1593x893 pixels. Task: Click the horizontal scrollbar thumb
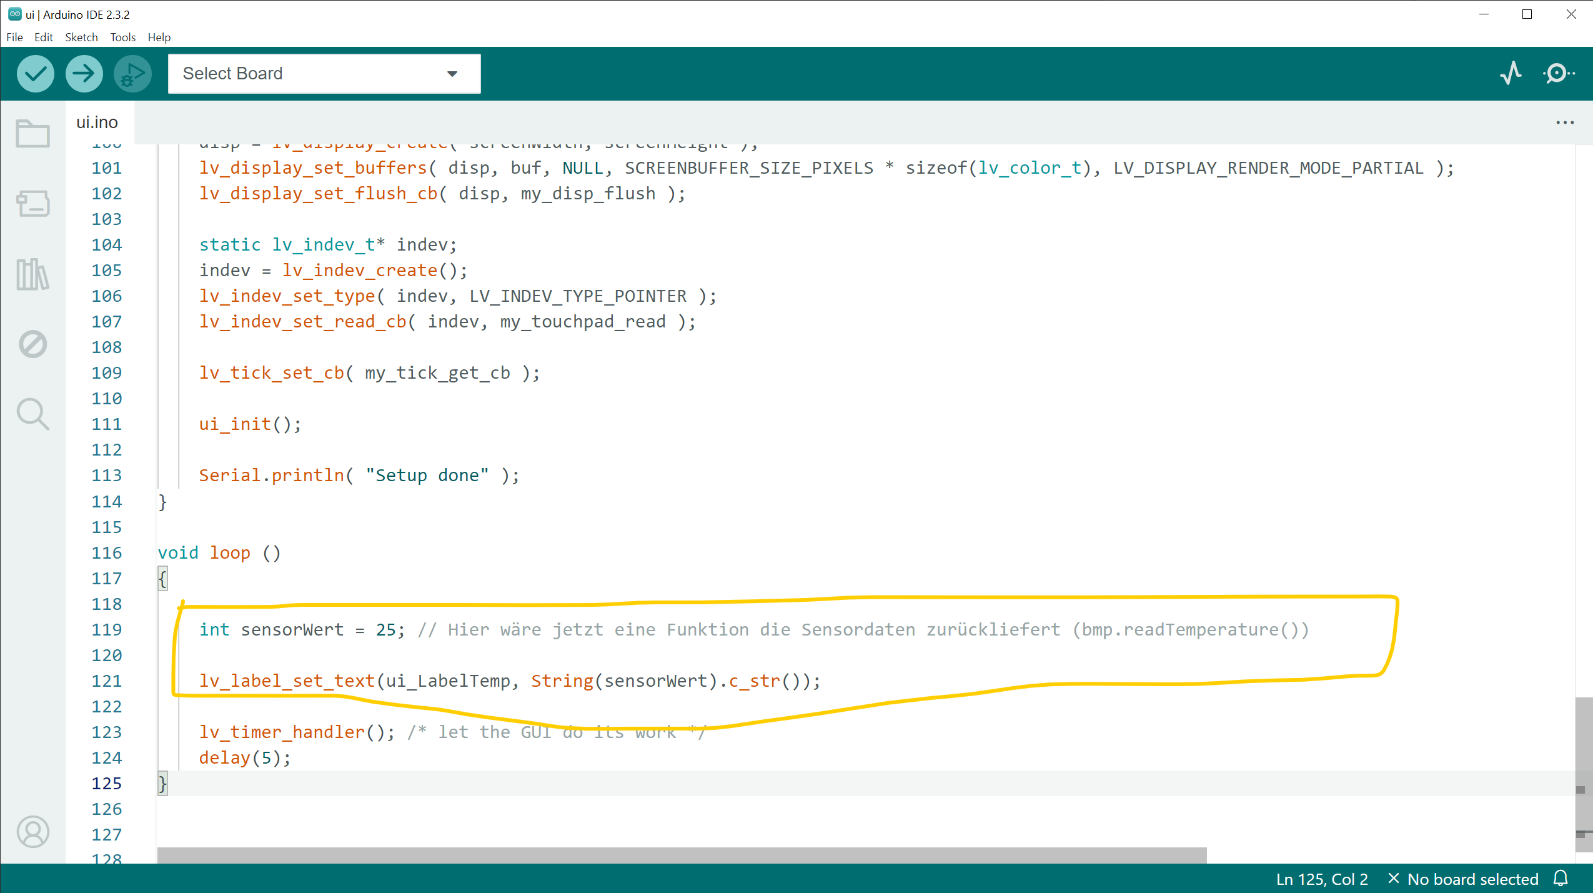(x=681, y=854)
